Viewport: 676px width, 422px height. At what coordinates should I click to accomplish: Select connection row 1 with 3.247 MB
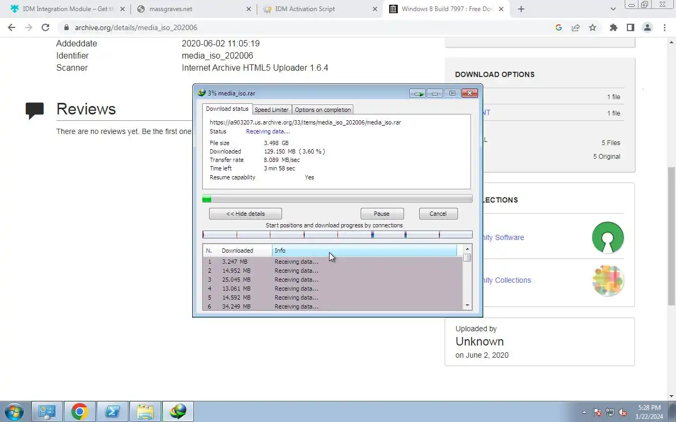(x=333, y=262)
